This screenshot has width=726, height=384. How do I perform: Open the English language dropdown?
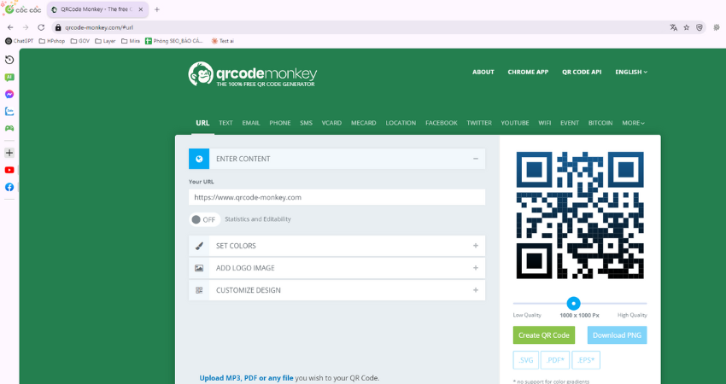pyautogui.click(x=631, y=72)
